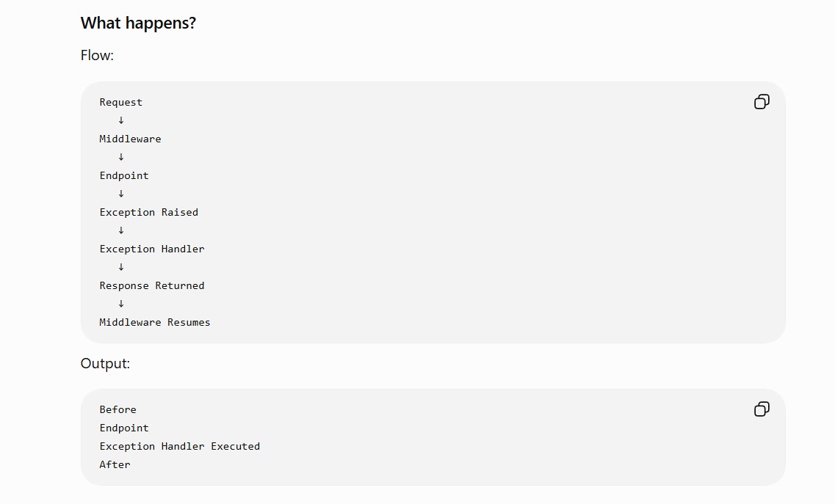Click the "Output:" label
835x504 pixels.
coord(105,363)
